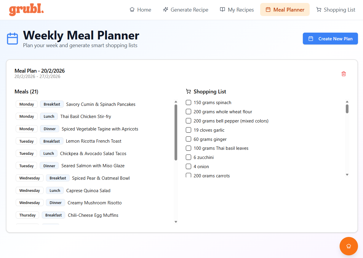Open the Meal Planner tab
The height and width of the screenshot is (258, 363).
(285, 10)
